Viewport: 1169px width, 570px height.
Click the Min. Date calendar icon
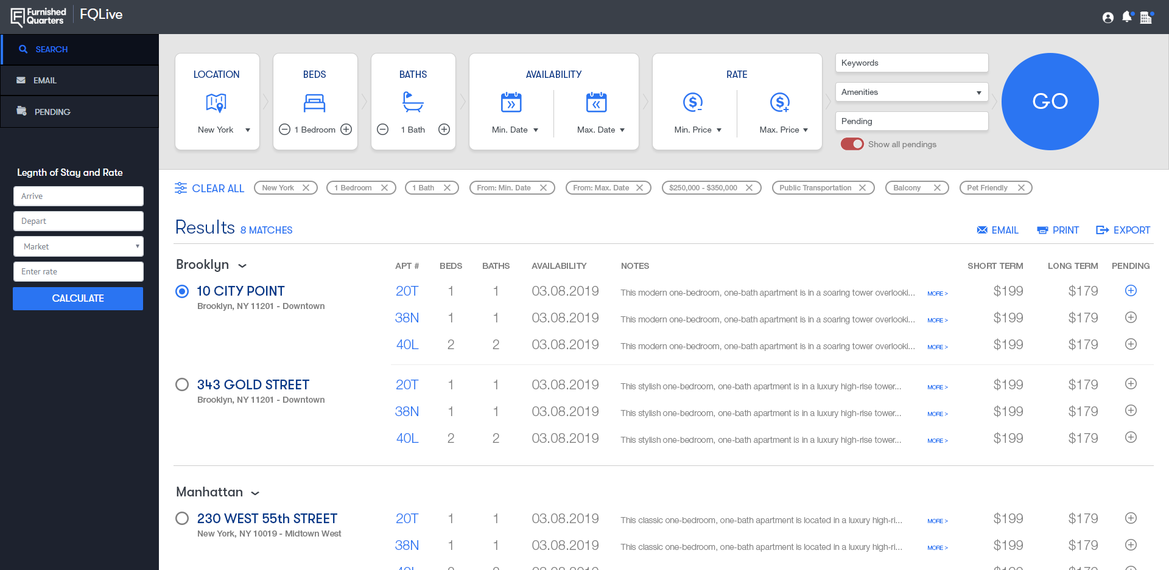[511, 102]
